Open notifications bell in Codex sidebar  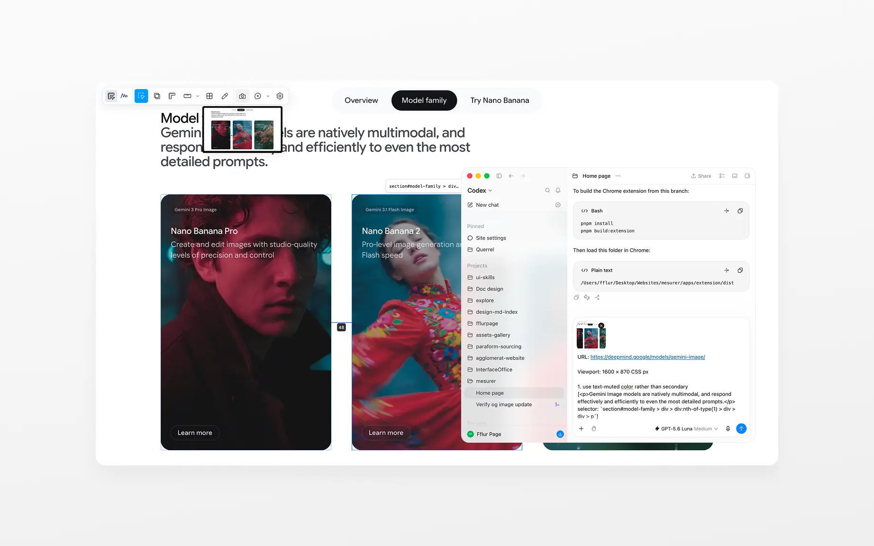point(558,191)
